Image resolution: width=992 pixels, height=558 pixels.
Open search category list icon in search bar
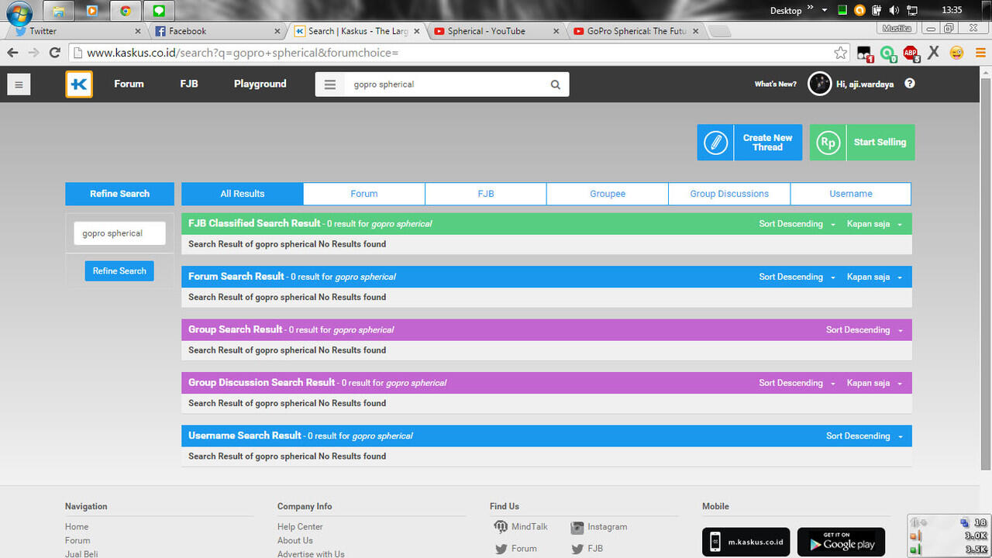coord(330,84)
